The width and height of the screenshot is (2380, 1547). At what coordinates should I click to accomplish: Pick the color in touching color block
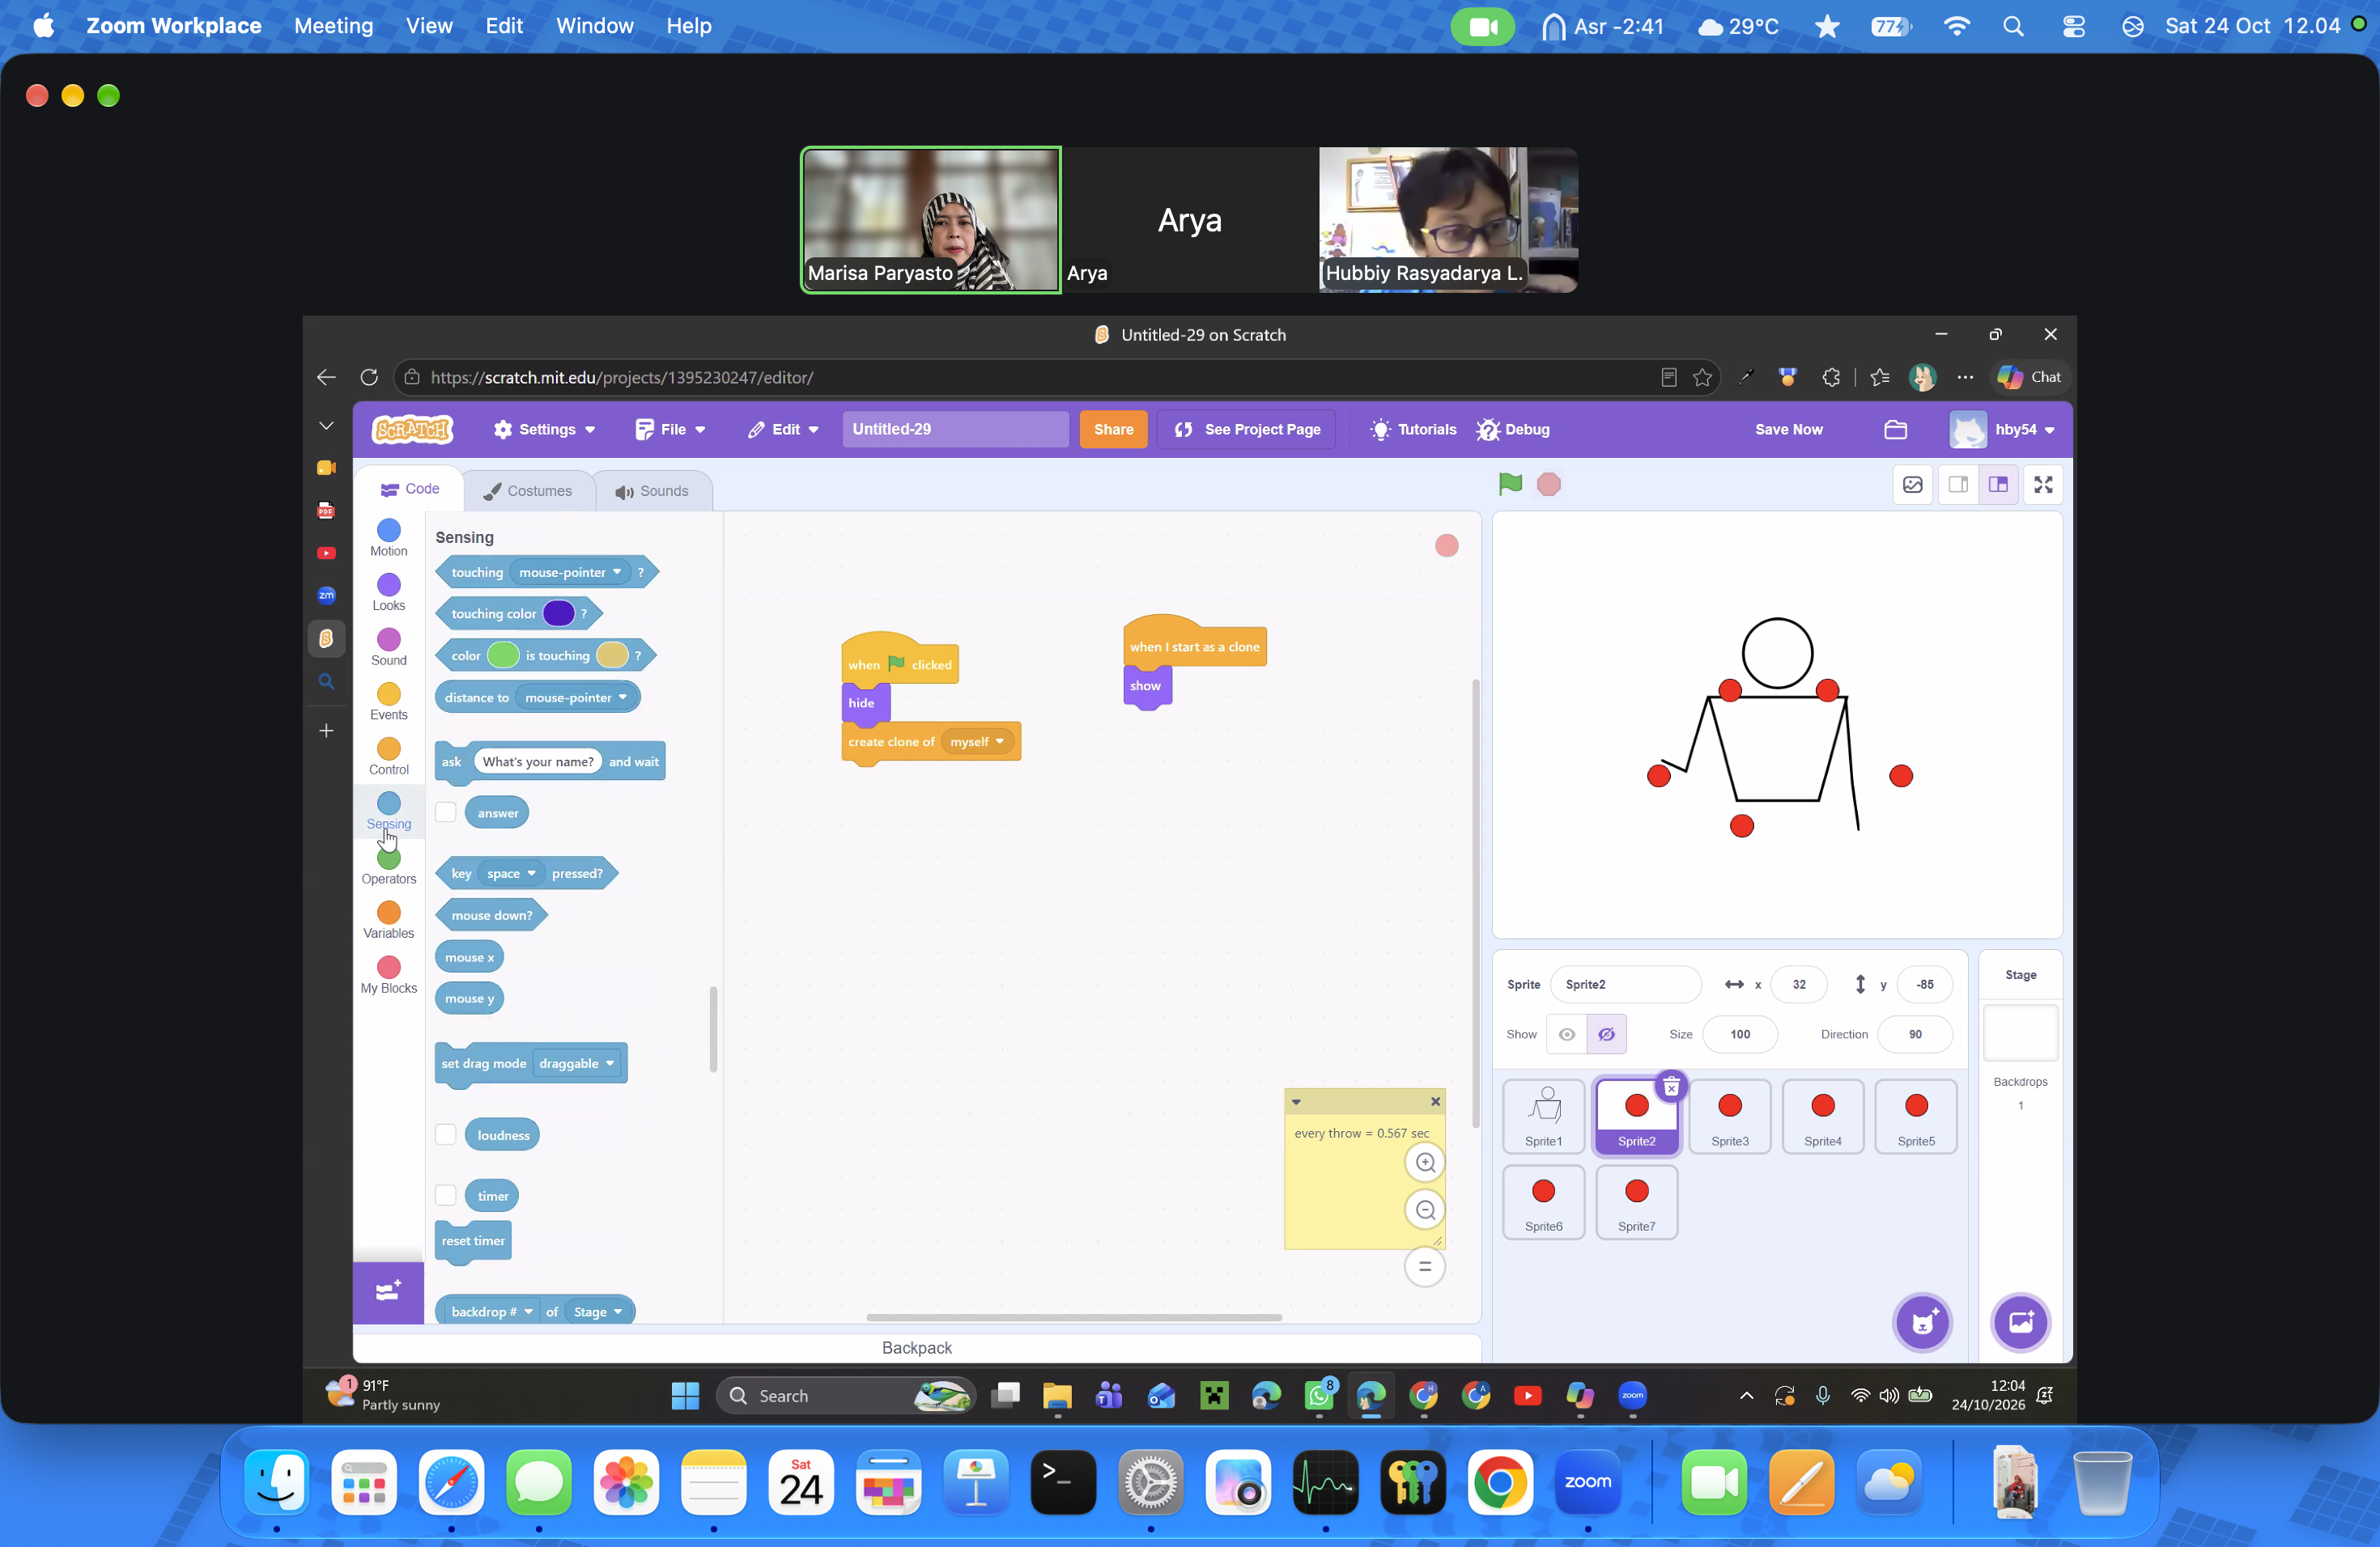click(558, 613)
